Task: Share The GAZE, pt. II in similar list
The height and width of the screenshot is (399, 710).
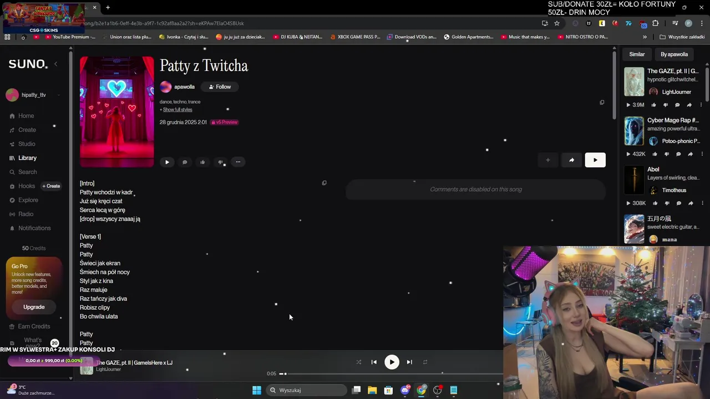Action: [689, 105]
